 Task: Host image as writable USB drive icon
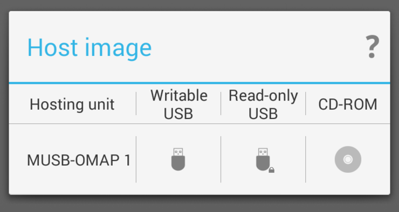178,159
